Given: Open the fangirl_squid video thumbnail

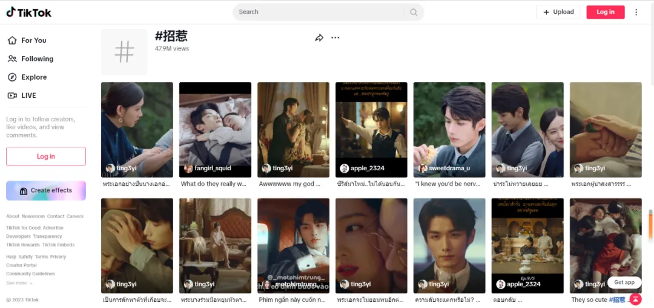Looking at the screenshot, I should pyautogui.click(x=215, y=130).
